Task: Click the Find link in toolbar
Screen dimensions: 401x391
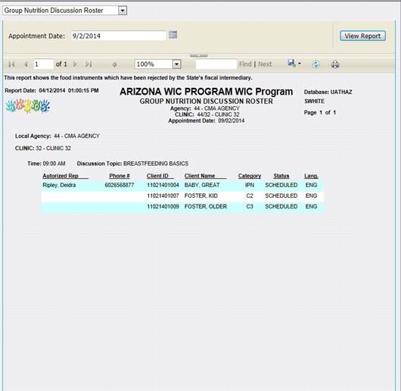Action: [245, 64]
